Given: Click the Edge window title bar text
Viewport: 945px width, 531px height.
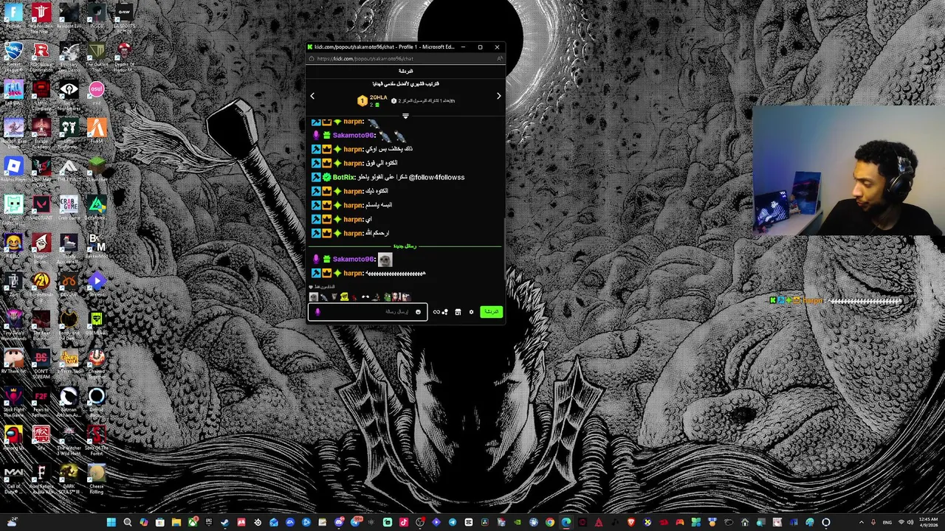Looking at the screenshot, I should coord(385,46).
